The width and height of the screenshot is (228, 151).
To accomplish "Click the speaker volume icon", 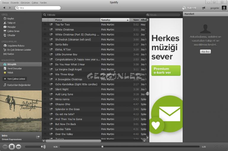I will tap(44, 147).
